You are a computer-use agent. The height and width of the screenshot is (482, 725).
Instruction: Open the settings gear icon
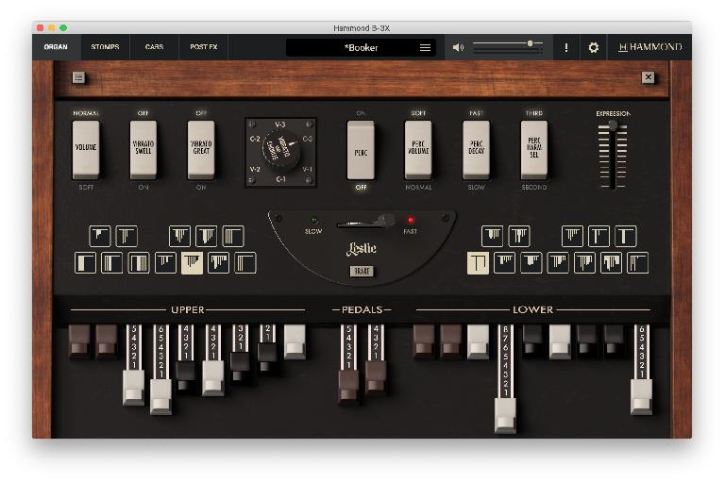pyautogui.click(x=593, y=47)
